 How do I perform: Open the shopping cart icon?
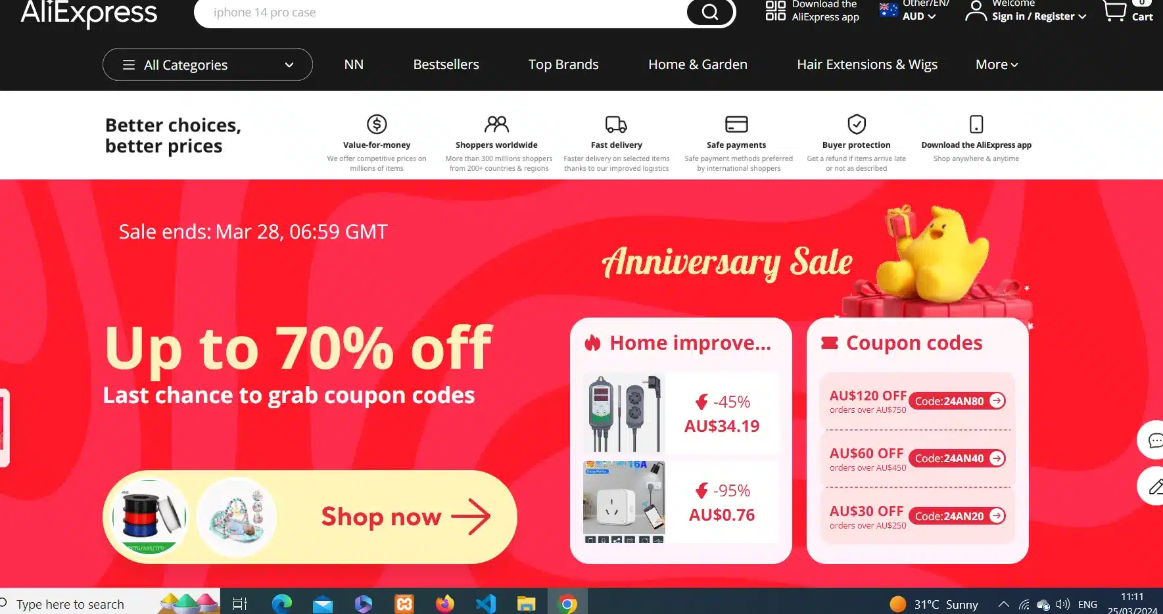1115,11
